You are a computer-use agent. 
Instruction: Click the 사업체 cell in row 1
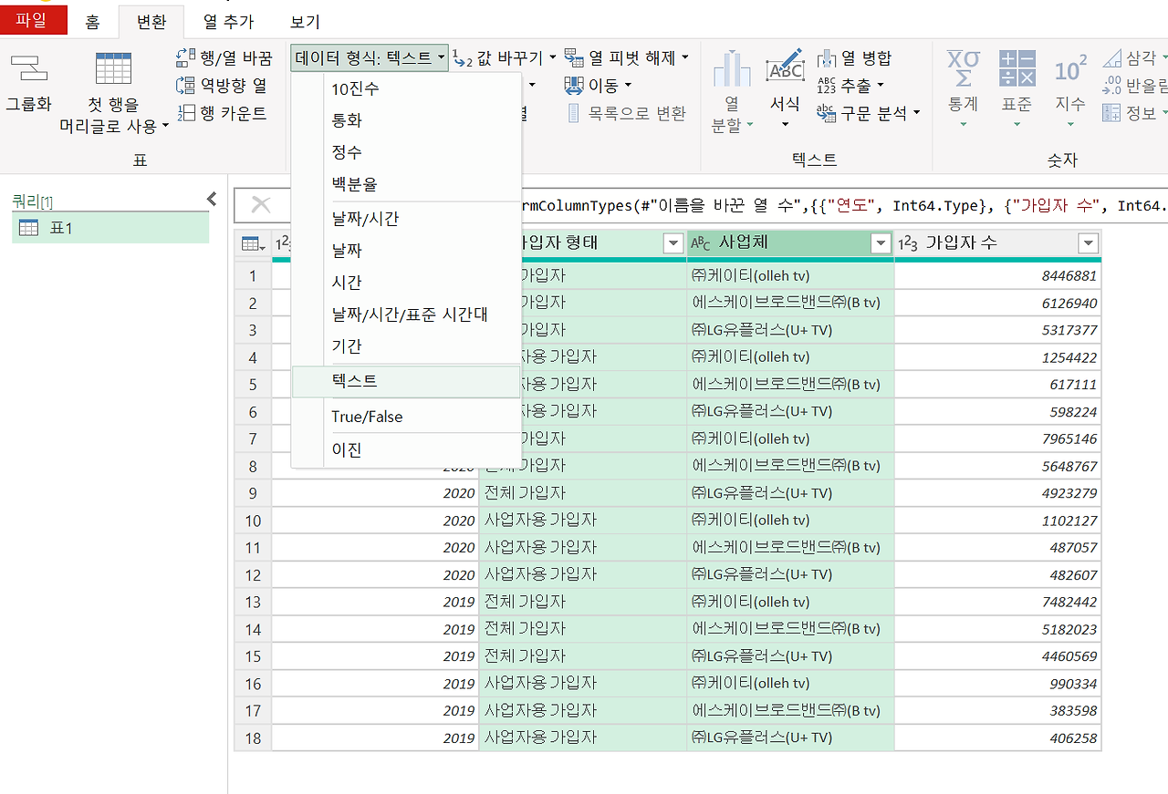pyautogui.click(x=790, y=275)
